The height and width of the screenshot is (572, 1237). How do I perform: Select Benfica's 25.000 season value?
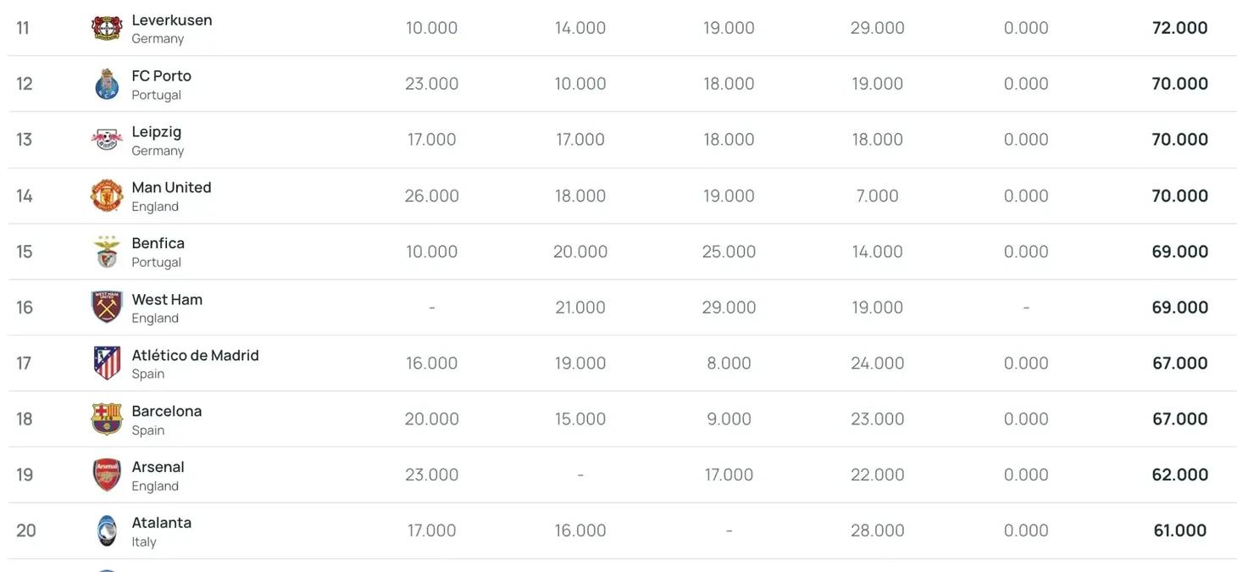(729, 252)
